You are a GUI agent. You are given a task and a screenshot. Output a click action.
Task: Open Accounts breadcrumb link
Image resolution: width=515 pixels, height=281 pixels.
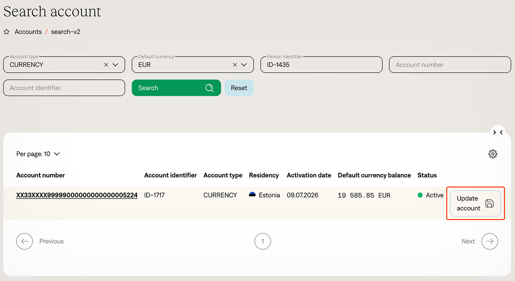[x=28, y=32]
